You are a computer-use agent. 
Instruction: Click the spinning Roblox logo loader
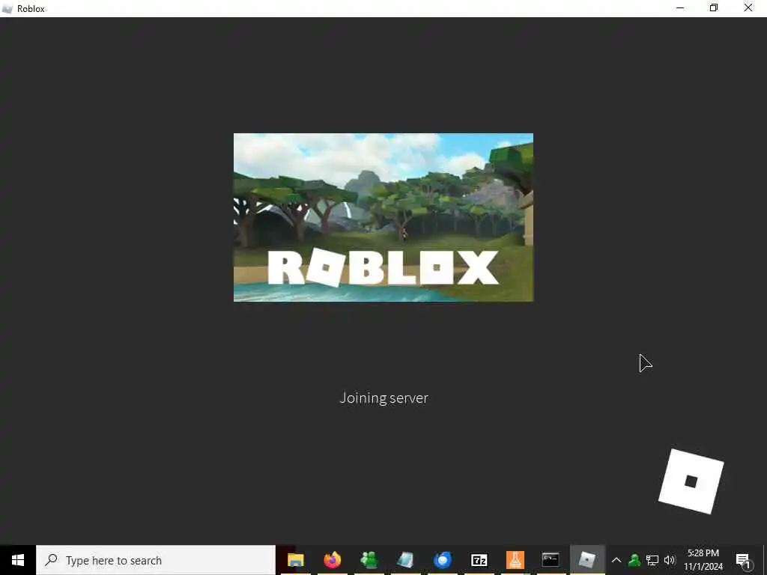691,481
